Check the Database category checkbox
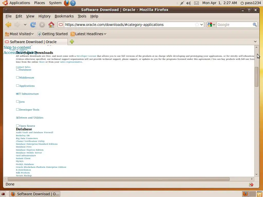Viewport: 263px width, 197px height. pyautogui.click(x=17, y=69)
